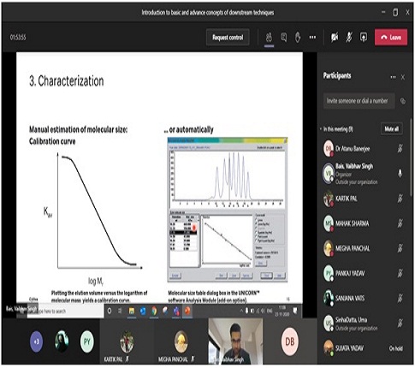Viewport: 415px width, 368px height.
Task: Click Request control button
Action: click(228, 38)
